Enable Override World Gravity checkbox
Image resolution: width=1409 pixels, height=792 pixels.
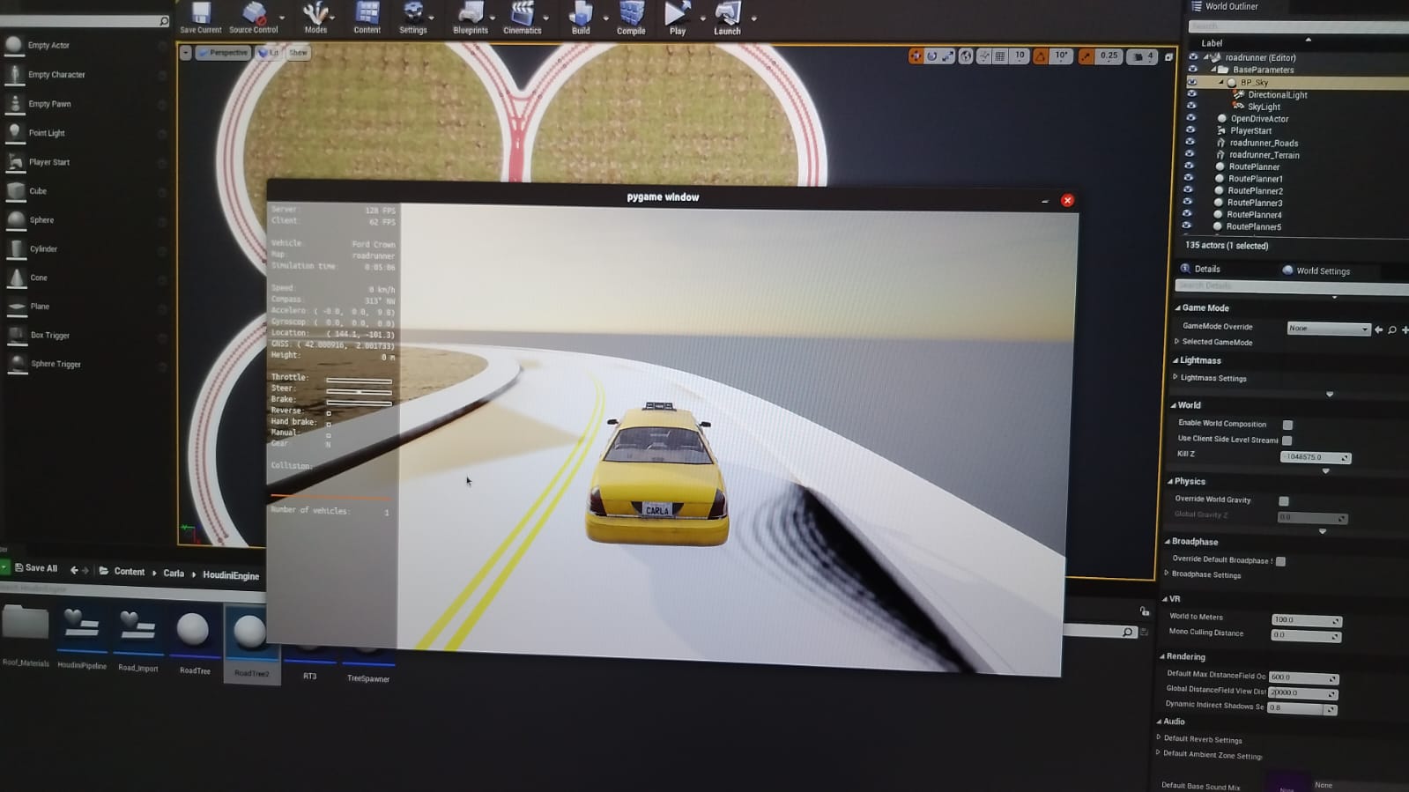coord(1284,501)
